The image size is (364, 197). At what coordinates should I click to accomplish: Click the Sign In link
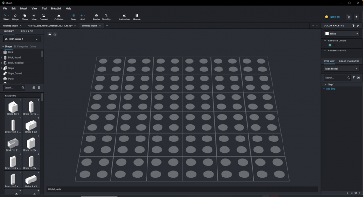coord(335,17)
